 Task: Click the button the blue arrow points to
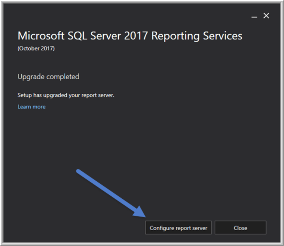click(x=178, y=227)
